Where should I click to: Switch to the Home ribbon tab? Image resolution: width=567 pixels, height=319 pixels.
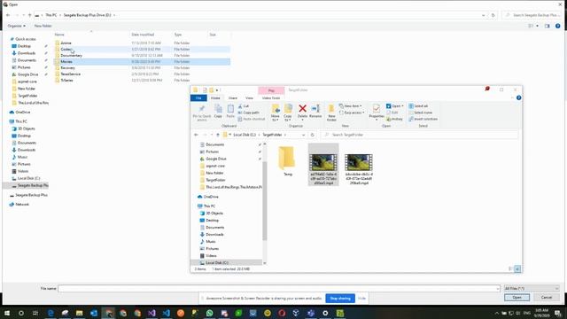(215, 98)
